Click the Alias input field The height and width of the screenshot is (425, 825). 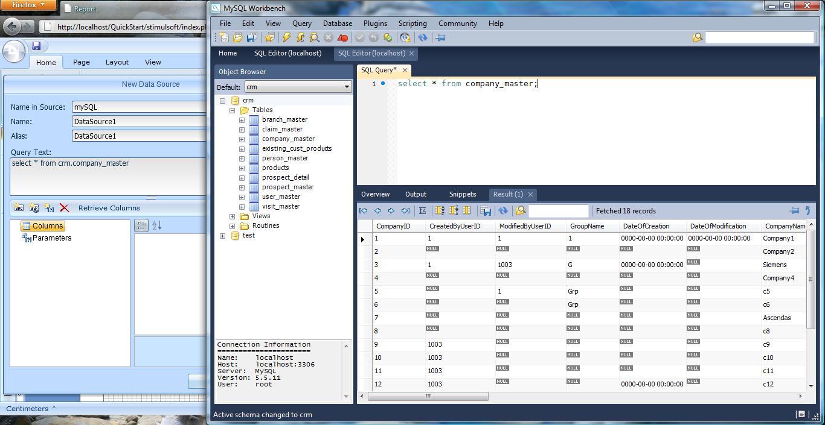click(x=139, y=136)
